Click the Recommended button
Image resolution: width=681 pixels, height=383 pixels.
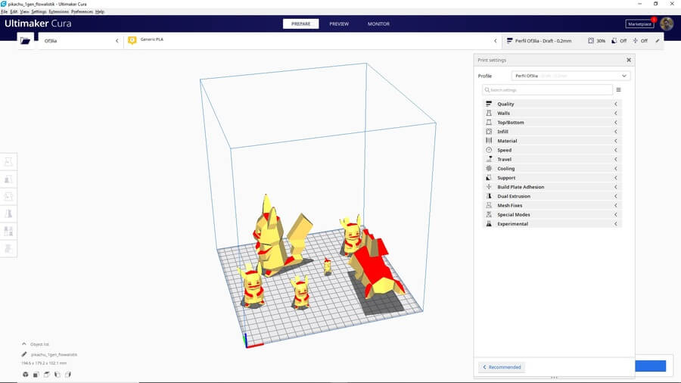(502, 367)
